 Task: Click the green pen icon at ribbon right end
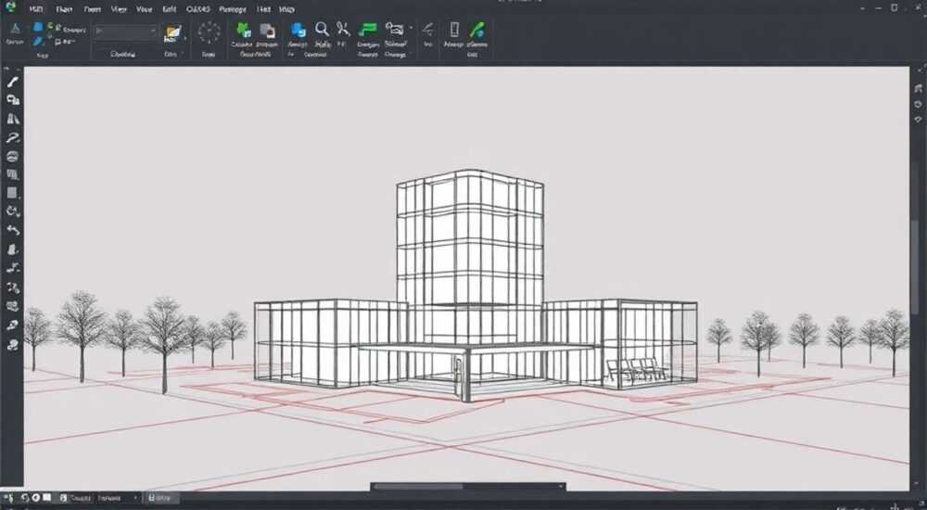pos(476,30)
